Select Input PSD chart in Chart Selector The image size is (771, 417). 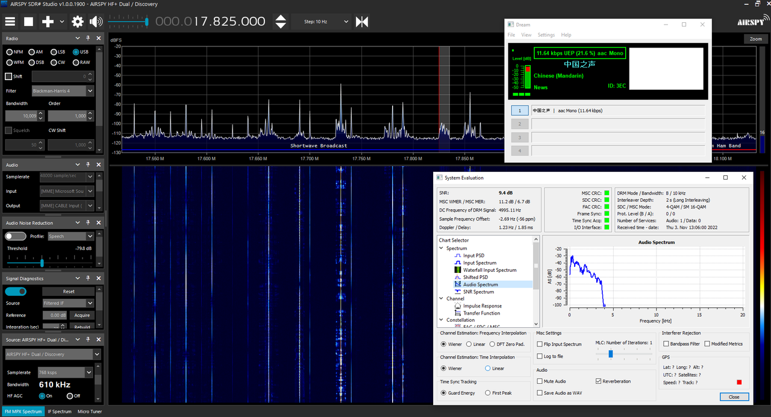[x=473, y=256]
